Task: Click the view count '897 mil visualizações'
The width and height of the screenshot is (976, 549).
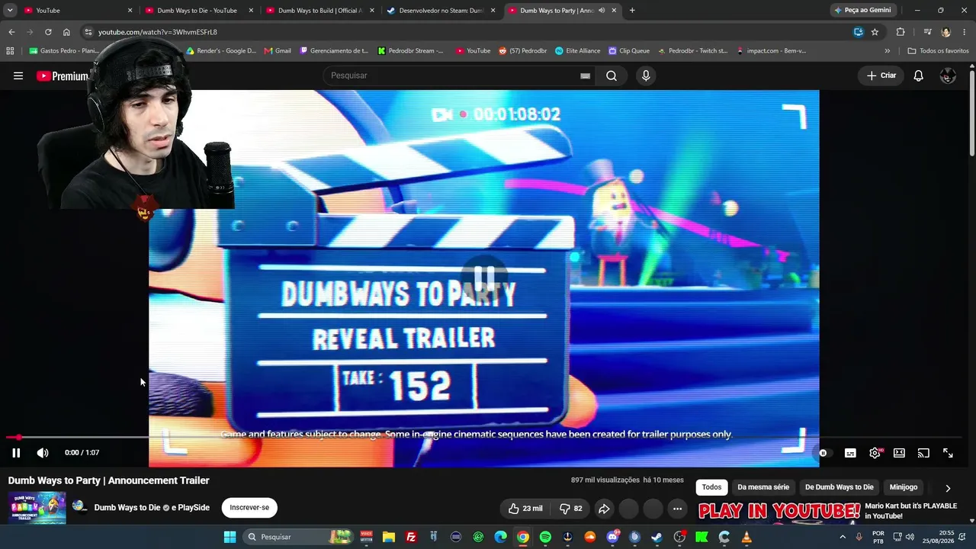Action: pos(605,480)
